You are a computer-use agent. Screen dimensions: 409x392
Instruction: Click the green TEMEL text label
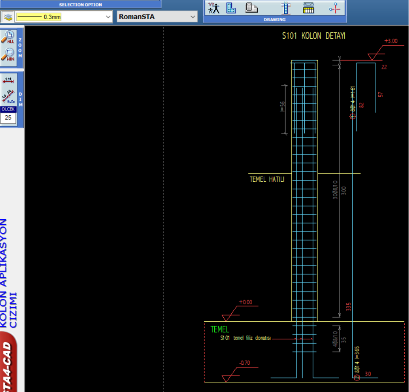click(x=219, y=329)
